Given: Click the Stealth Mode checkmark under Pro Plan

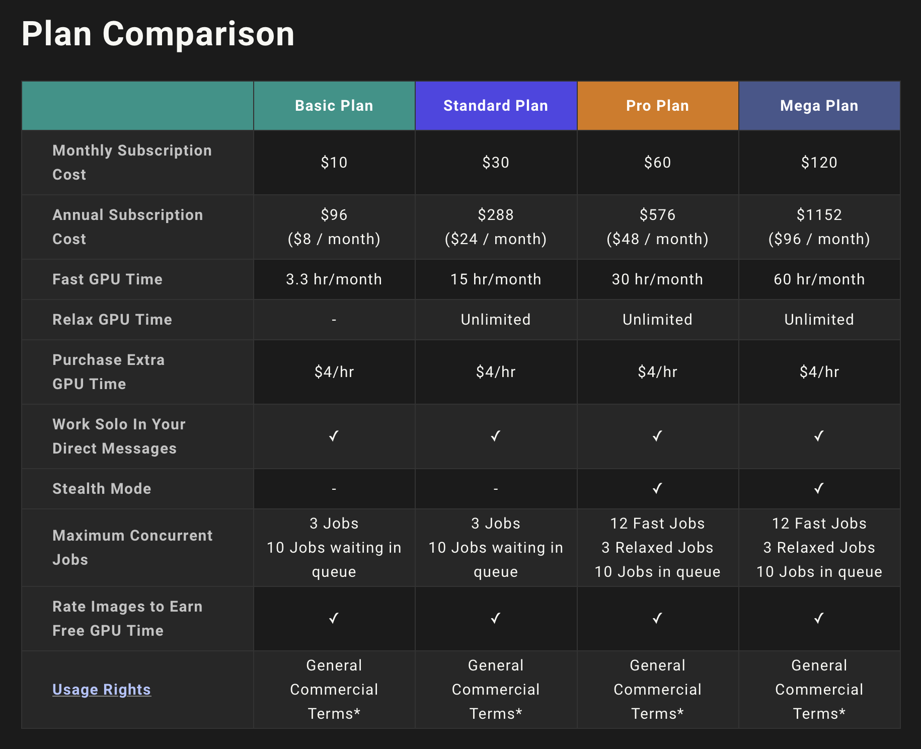Looking at the screenshot, I should click(657, 488).
